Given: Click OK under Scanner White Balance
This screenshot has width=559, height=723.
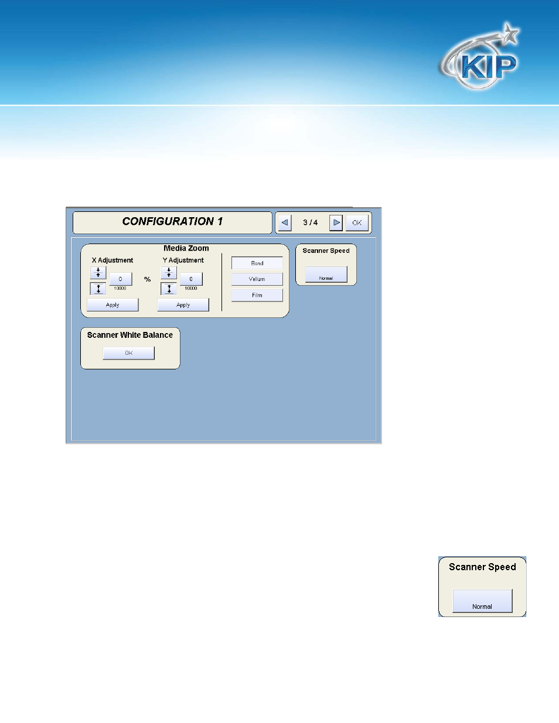Looking at the screenshot, I should (x=129, y=353).
